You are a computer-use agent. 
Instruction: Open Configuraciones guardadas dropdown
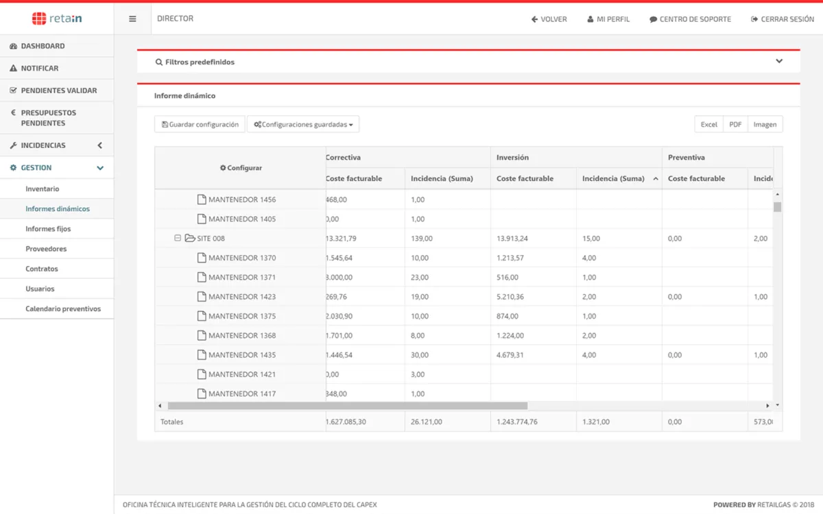303,124
